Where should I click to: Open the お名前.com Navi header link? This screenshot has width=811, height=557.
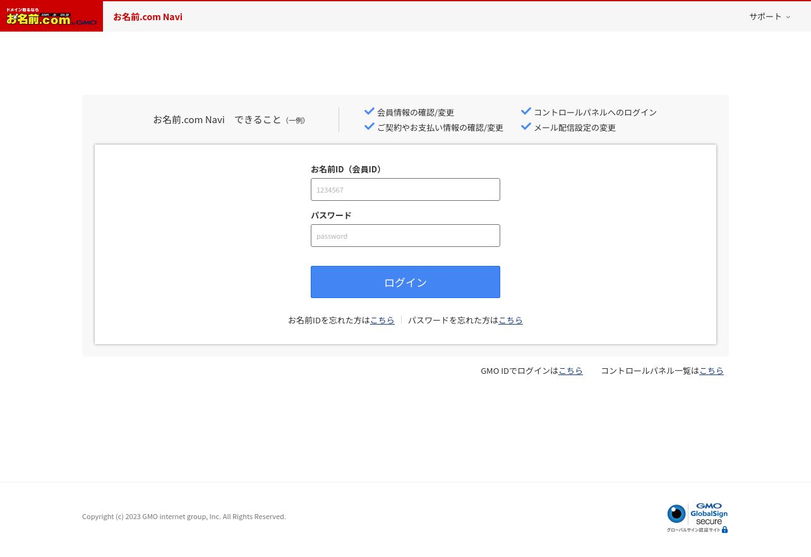point(148,16)
